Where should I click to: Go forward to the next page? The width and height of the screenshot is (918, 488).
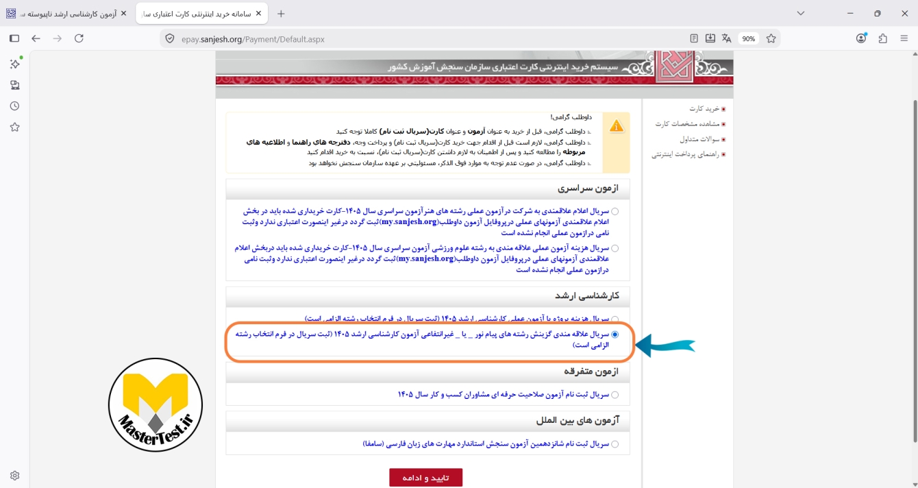coord(58,38)
